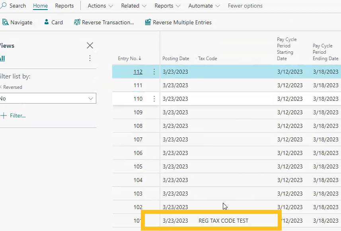Click the Search magnifier icon
Screen dimensions: 341x231
[4, 6]
